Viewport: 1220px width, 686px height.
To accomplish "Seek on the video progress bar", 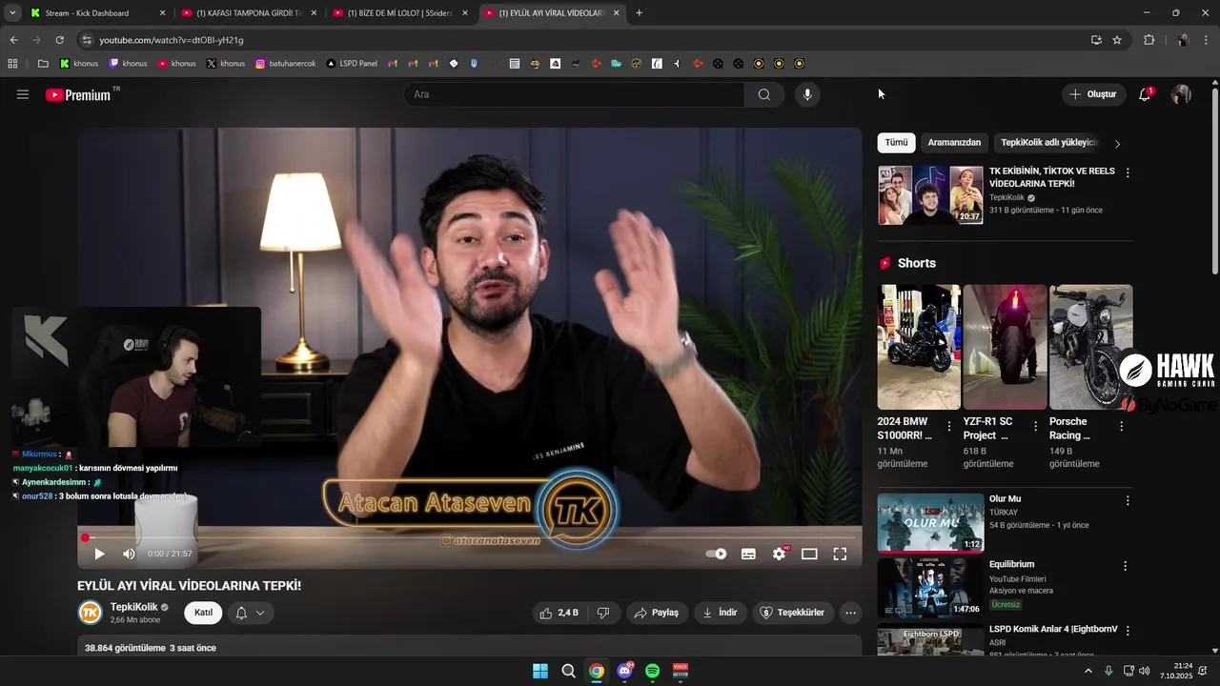I will click(470, 538).
